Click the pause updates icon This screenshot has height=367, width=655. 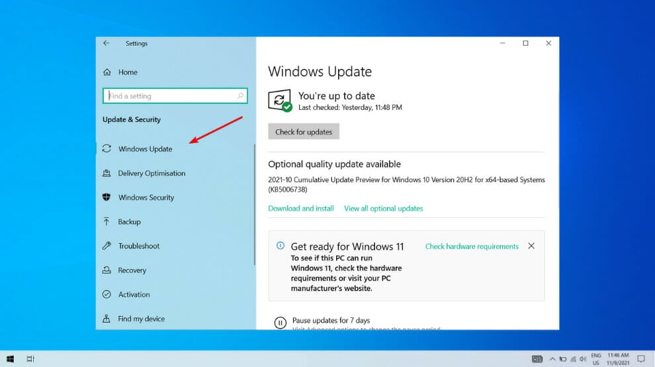click(x=281, y=323)
